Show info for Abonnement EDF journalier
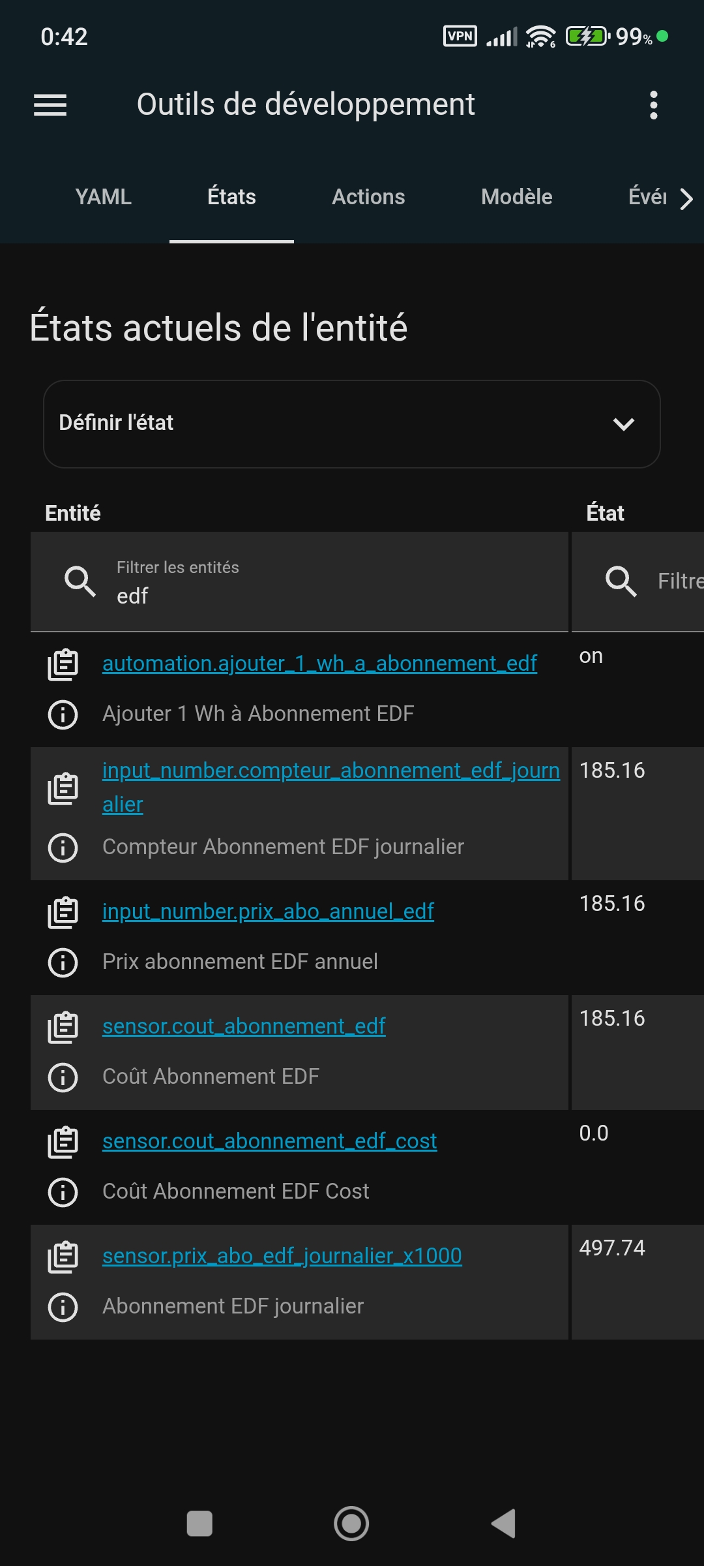This screenshot has height=1566, width=704. pyautogui.click(x=63, y=1307)
